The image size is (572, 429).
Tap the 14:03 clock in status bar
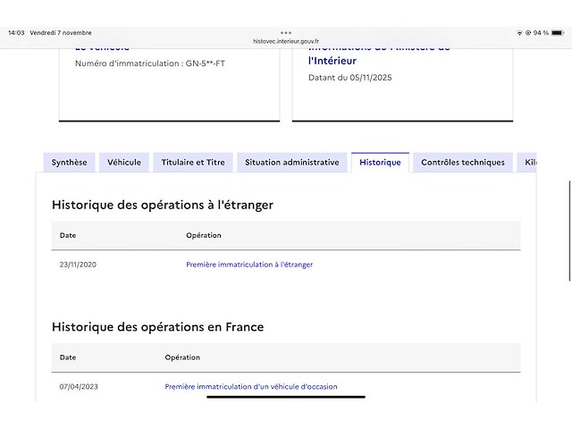[16, 33]
